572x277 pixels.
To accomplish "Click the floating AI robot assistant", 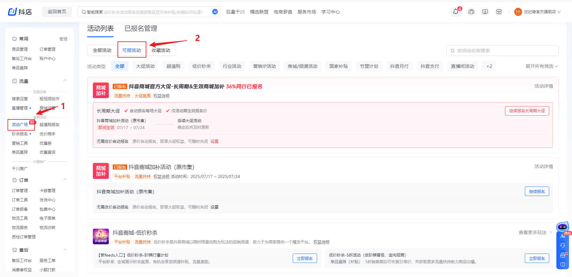I will (x=562, y=227).
